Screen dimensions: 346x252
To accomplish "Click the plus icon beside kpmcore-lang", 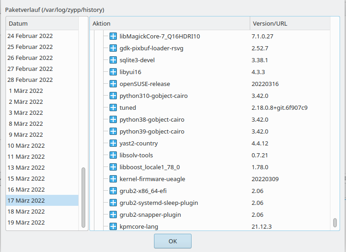I will (x=113, y=226).
